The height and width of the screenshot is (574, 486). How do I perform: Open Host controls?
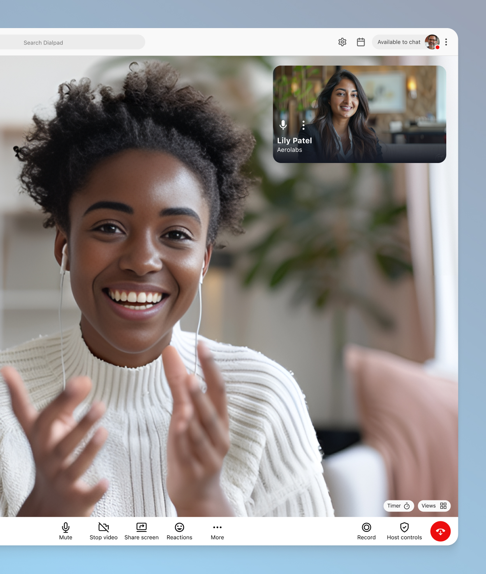pos(404,531)
